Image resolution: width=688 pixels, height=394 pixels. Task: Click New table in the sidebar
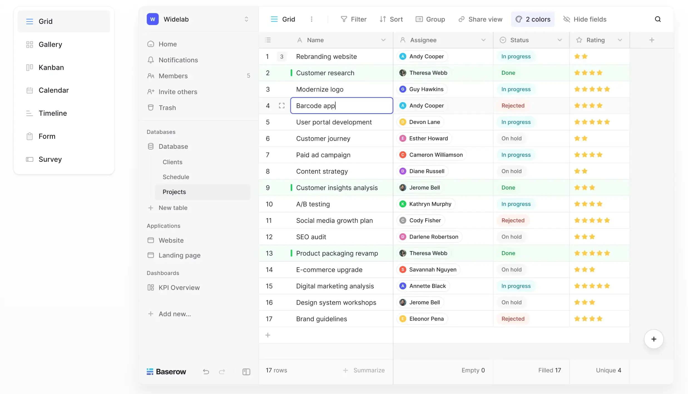coord(173,208)
